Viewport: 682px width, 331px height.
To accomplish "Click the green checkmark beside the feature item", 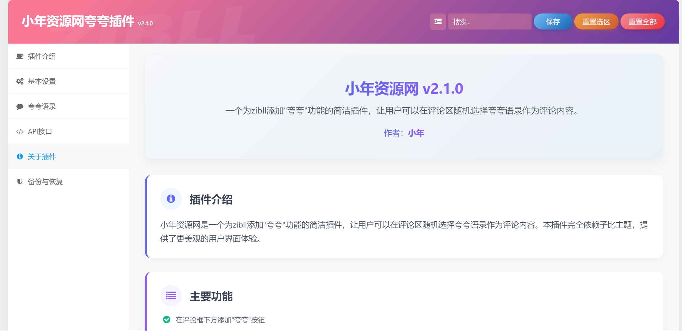I will pyautogui.click(x=166, y=320).
